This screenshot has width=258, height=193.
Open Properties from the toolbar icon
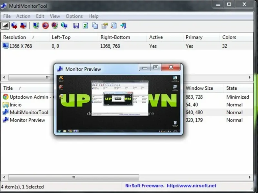[104, 26]
